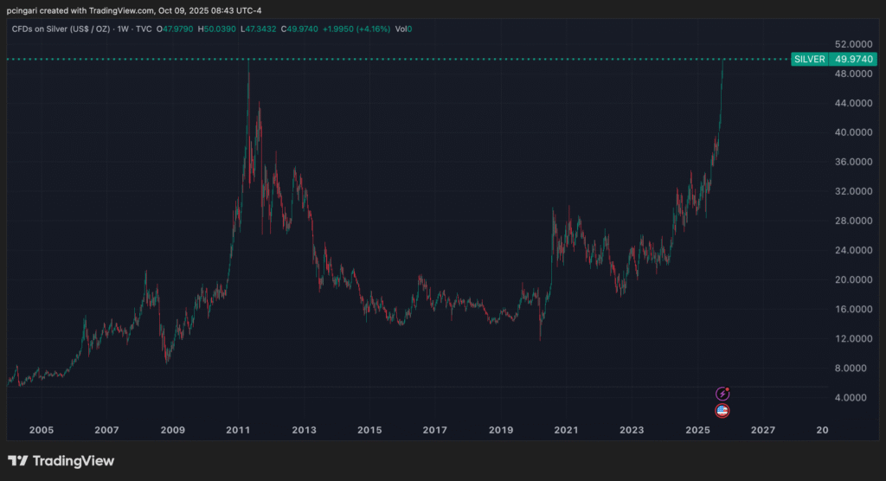Click the dotted green current price line
Viewport: 886px width, 481px height.
tap(433, 59)
